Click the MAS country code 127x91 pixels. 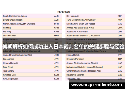tap(120, 24)
